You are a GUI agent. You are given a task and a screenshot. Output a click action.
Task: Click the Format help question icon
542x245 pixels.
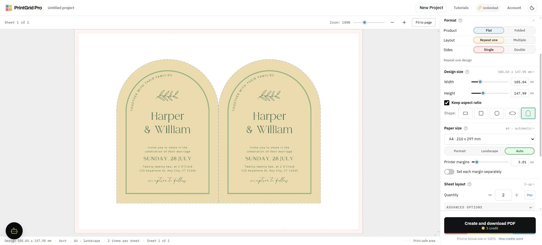[460, 20]
